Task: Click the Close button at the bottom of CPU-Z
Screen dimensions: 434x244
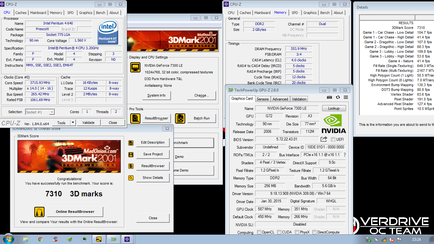Action: 113,123
